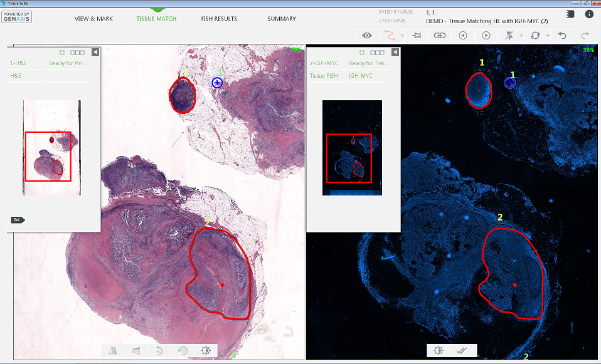Open the drawing tool dropdown arrow
The height and width of the screenshot is (364, 601).
[x=402, y=36]
